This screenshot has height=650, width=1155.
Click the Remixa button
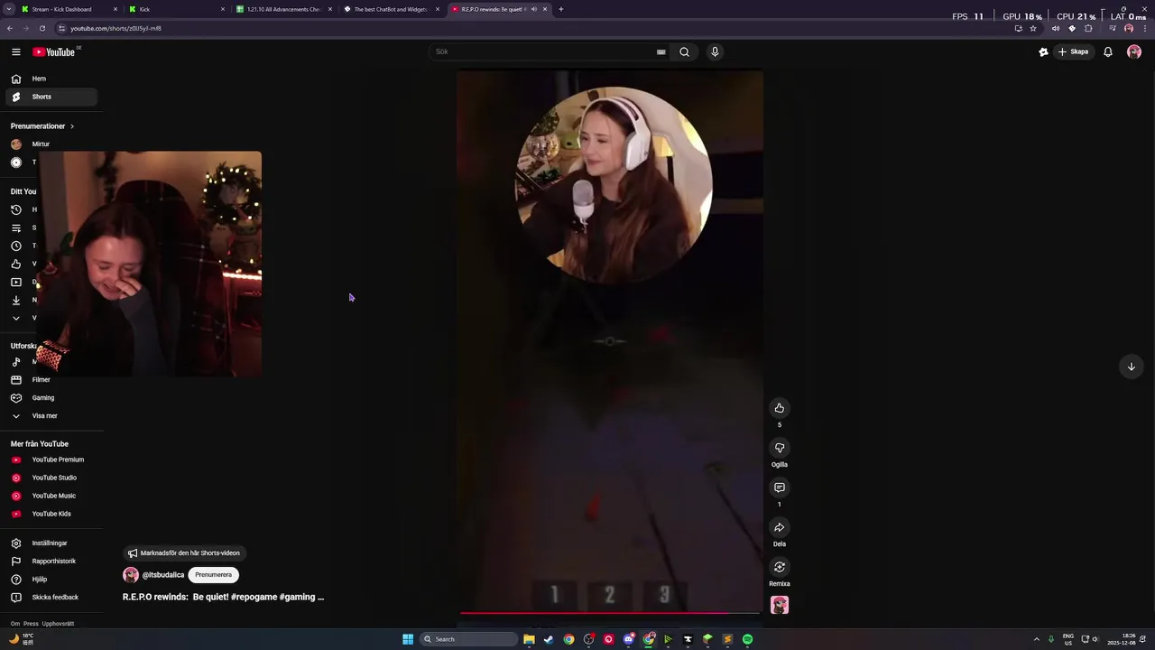tap(780, 567)
